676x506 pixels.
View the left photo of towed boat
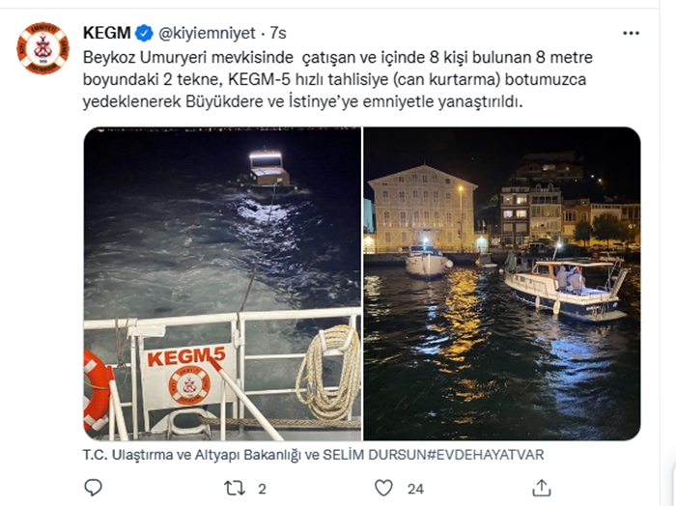222,284
